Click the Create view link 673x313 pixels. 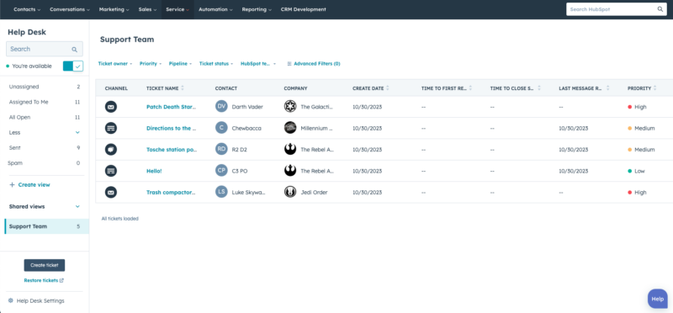(x=34, y=184)
